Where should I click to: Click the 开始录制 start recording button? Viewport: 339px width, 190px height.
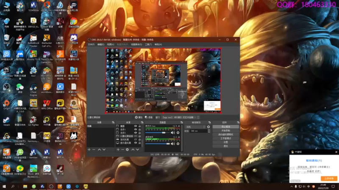(226, 130)
